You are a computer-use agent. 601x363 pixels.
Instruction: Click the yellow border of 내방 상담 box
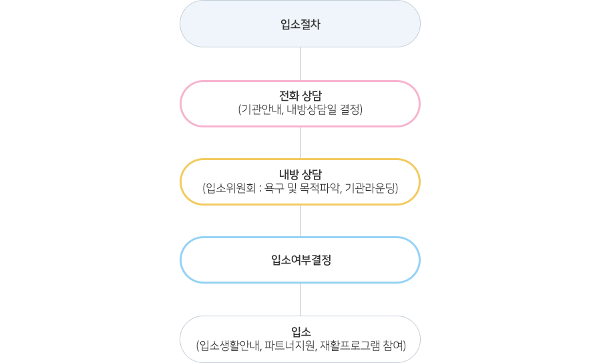[300, 159]
